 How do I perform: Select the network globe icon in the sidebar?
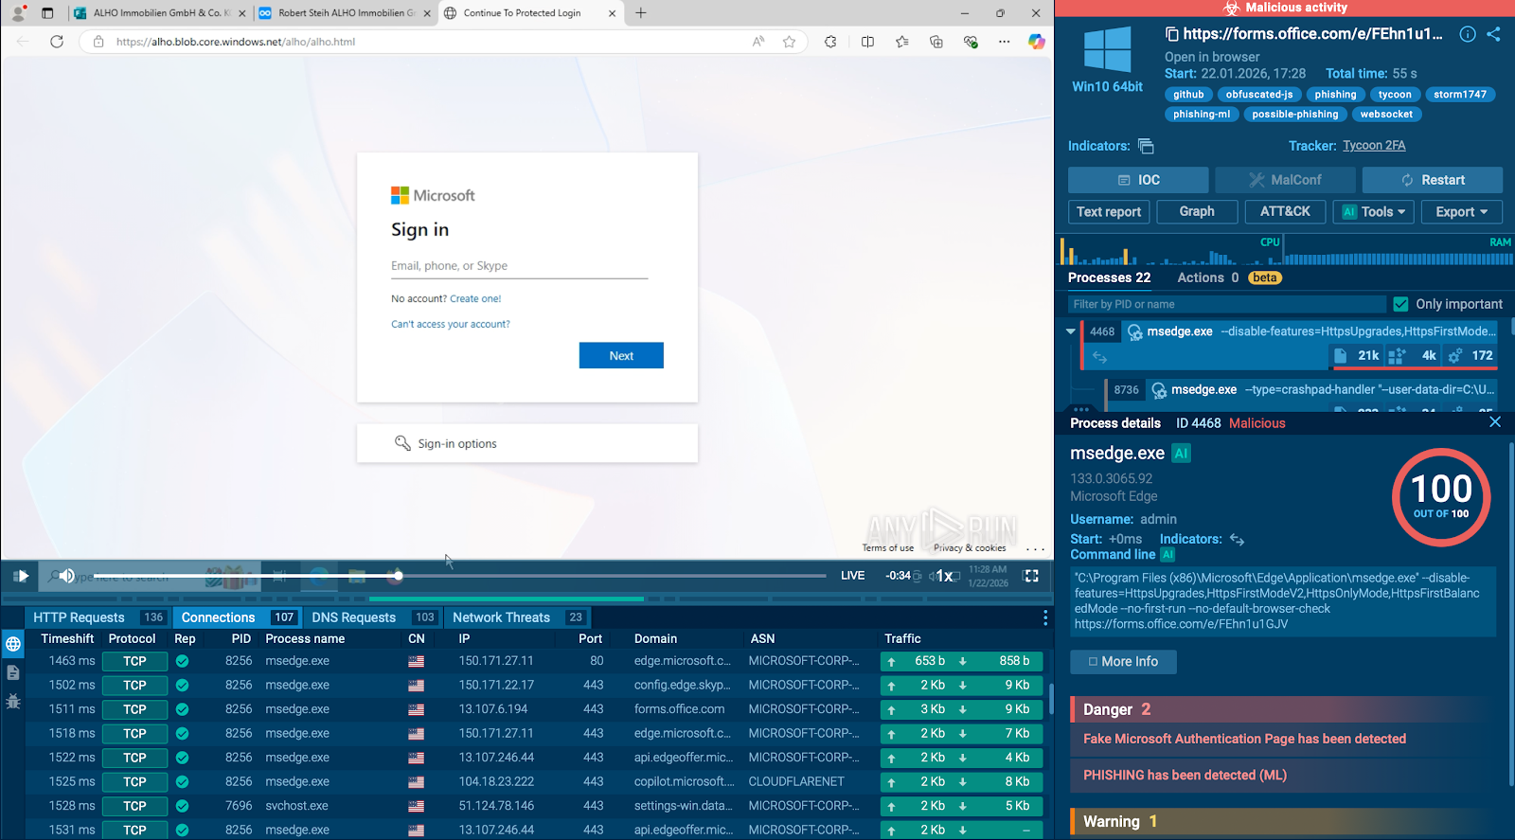pyautogui.click(x=13, y=644)
